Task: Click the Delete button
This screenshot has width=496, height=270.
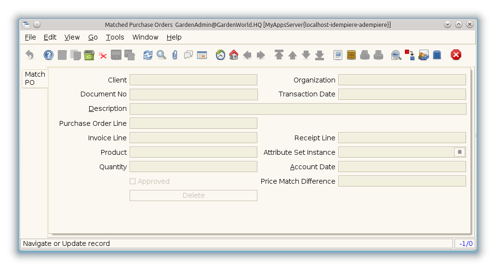Action: pos(193,195)
